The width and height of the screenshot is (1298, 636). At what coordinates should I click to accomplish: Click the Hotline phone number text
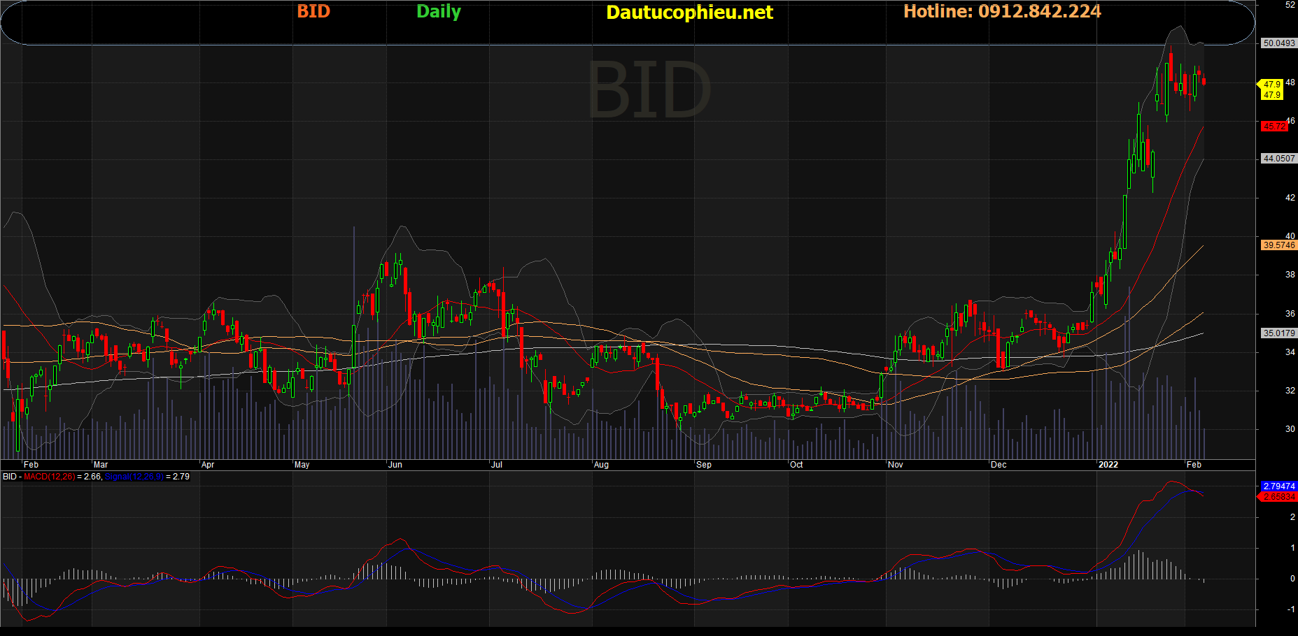click(1002, 12)
